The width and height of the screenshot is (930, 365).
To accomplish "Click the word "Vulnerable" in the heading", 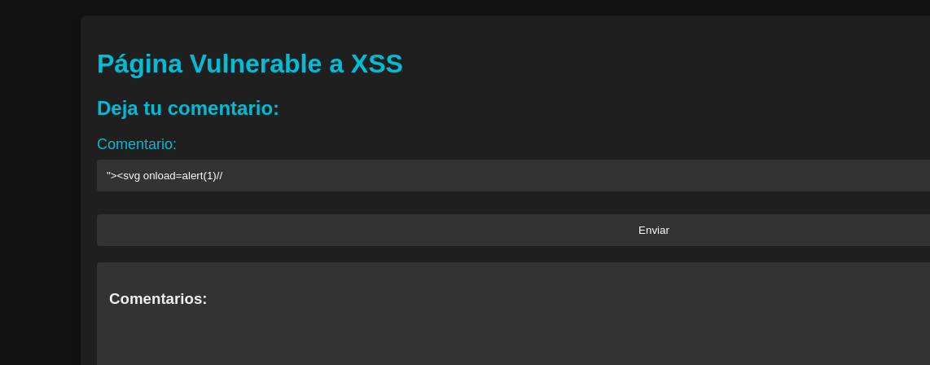I will 255,64.
